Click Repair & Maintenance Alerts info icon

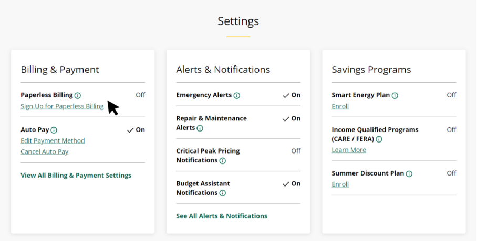[x=200, y=128]
